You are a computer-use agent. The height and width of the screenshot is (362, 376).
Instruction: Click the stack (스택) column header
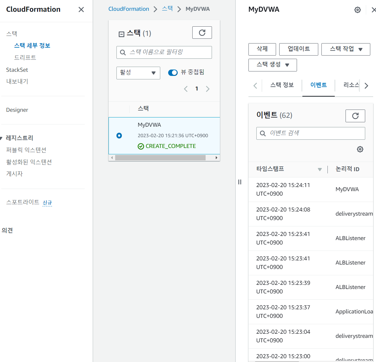tap(143, 109)
